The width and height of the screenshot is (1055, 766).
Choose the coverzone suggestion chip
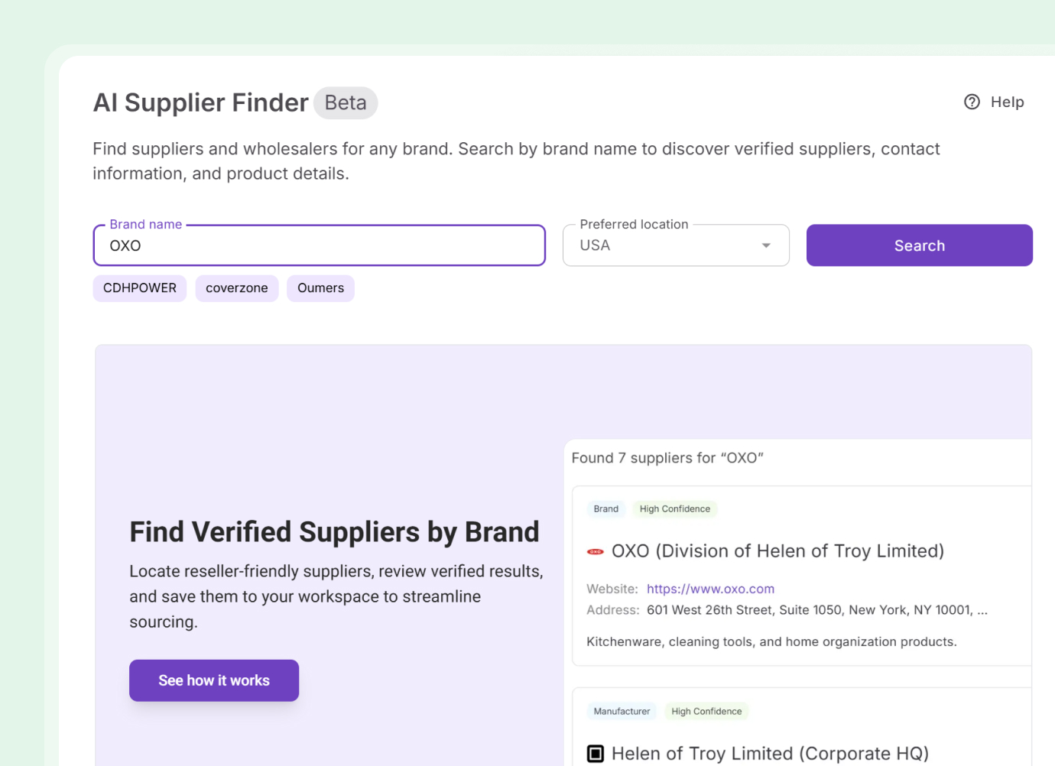point(237,288)
